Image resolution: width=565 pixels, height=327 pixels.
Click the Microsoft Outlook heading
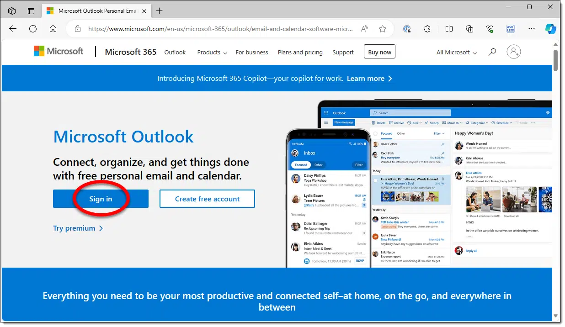[123, 136]
